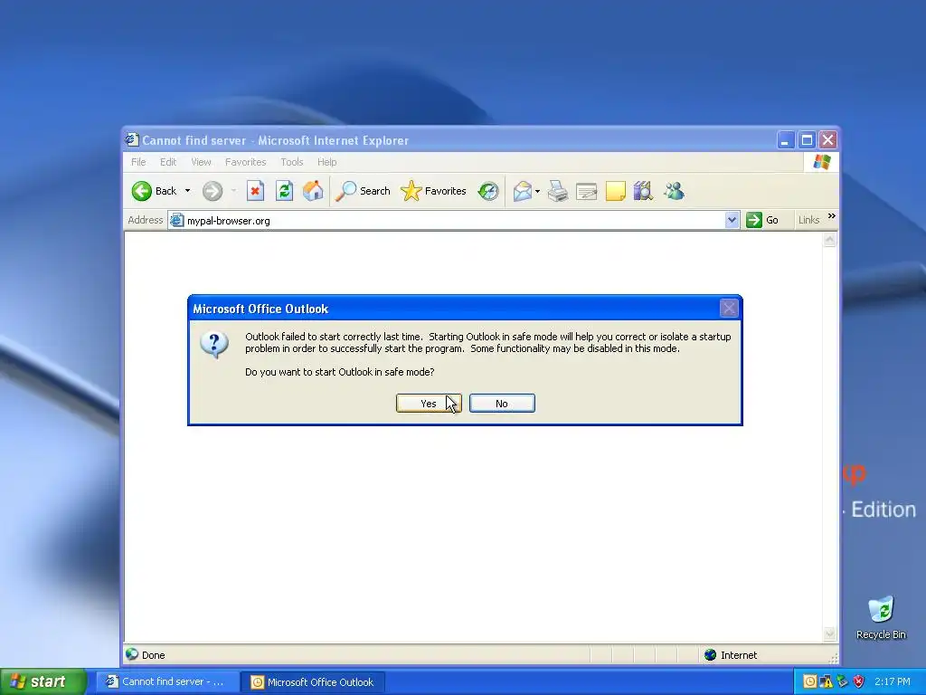The width and height of the screenshot is (926, 695).
Task: Click the Edit page icon
Action: tap(586, 191)
